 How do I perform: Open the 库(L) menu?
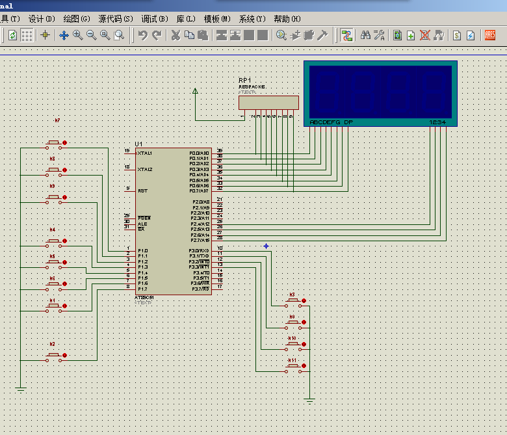186,19
